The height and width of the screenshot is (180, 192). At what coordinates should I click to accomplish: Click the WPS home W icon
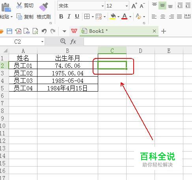tap(74, 31)
